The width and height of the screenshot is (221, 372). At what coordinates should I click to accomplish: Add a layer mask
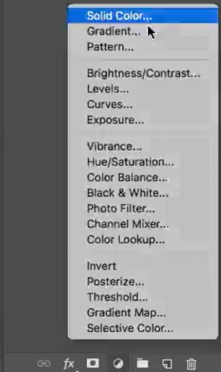[x=93, y=363]
